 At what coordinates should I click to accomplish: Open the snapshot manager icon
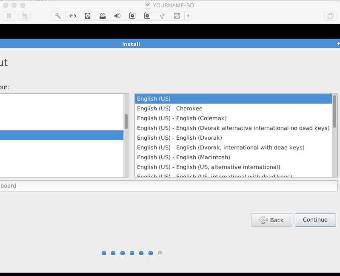tap(24, 16)
